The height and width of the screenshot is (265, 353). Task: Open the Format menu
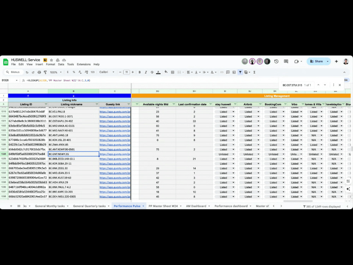(x=50, y=64)
